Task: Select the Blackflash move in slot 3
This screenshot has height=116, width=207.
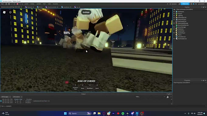Action: pyautogui.click(x=90, y=87)
